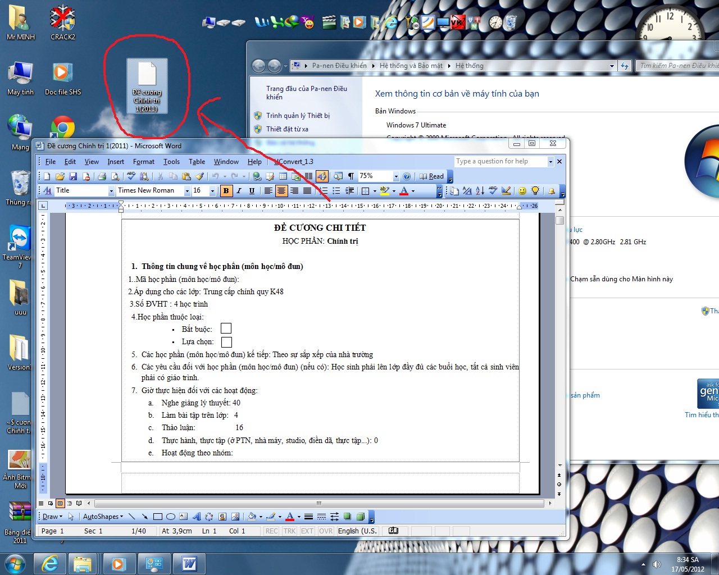
Task: Switch to Read mode
Action: [x=433, y=176]
